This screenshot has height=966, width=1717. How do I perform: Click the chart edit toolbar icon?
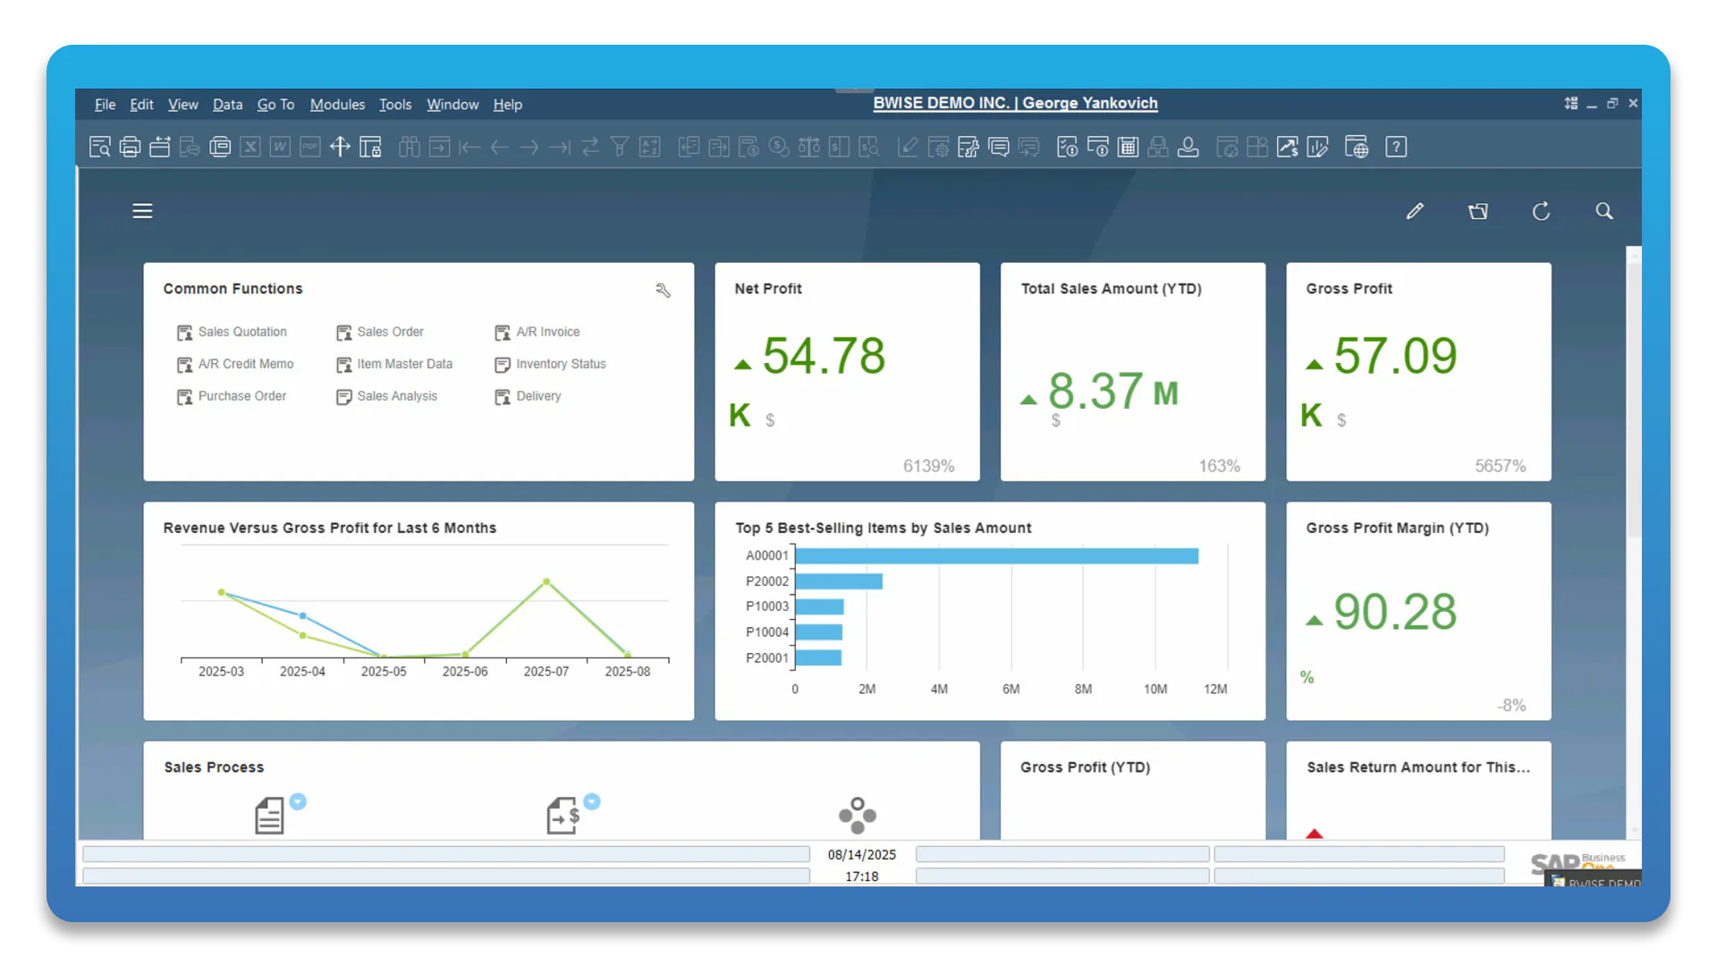1317,148
